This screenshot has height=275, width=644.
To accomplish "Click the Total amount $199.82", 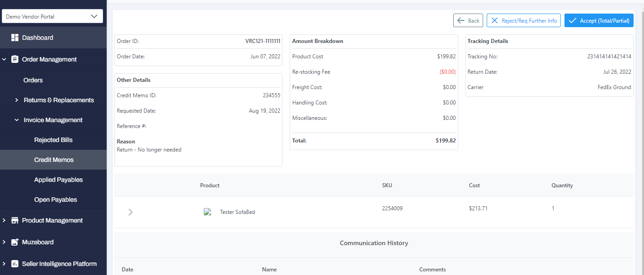I will pos(446,141).
